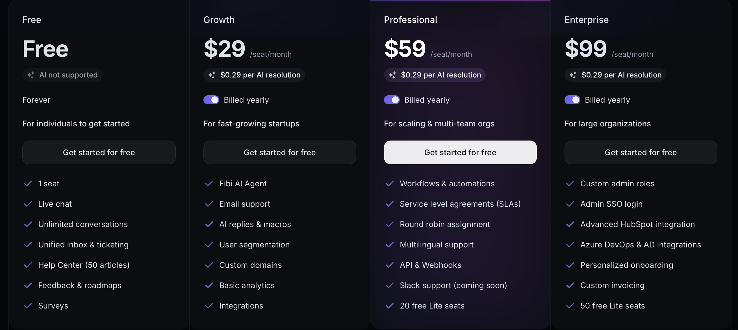Toggle yearly billing on the Growth plan
The width and height of the screenshot is (738, 330).
tap(211, 100)
